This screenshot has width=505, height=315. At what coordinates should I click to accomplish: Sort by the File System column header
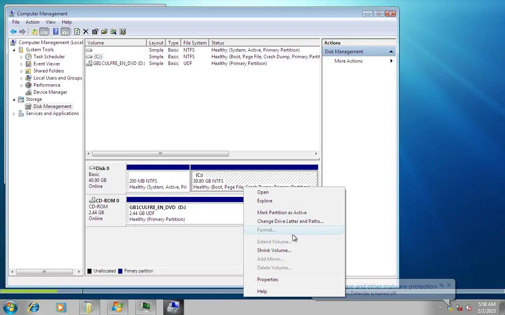(x=195, y=43)
